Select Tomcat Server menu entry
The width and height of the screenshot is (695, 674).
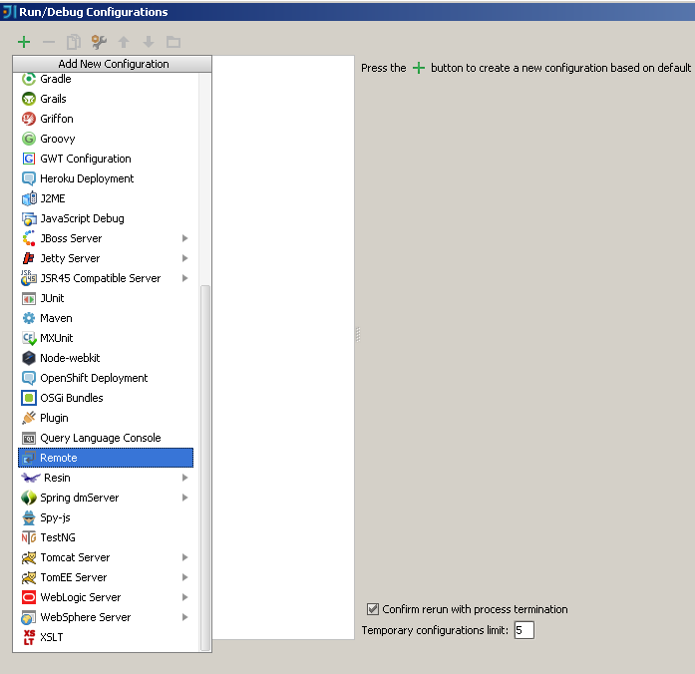[x=106, y=557]
